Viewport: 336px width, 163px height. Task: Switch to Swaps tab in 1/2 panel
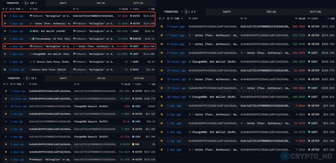pyautogui.click(x=227, y=12)
